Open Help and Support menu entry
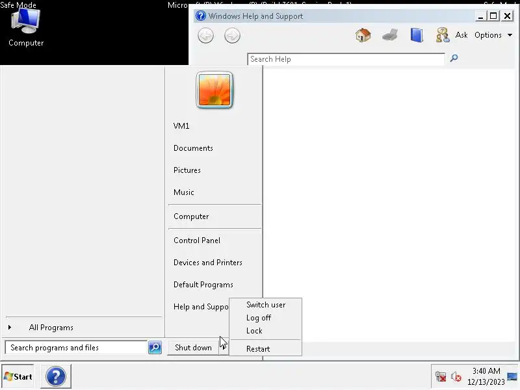520x390 pixels. tap(201, 307)
